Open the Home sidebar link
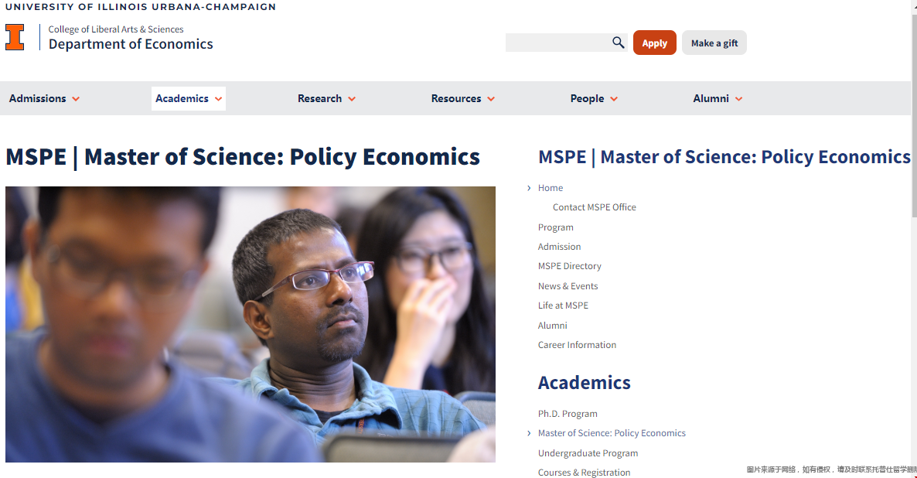Viewport: 917px width, 478px height. point(551,188)
